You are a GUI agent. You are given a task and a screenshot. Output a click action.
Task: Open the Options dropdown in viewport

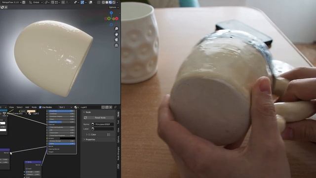click(114, 7)
